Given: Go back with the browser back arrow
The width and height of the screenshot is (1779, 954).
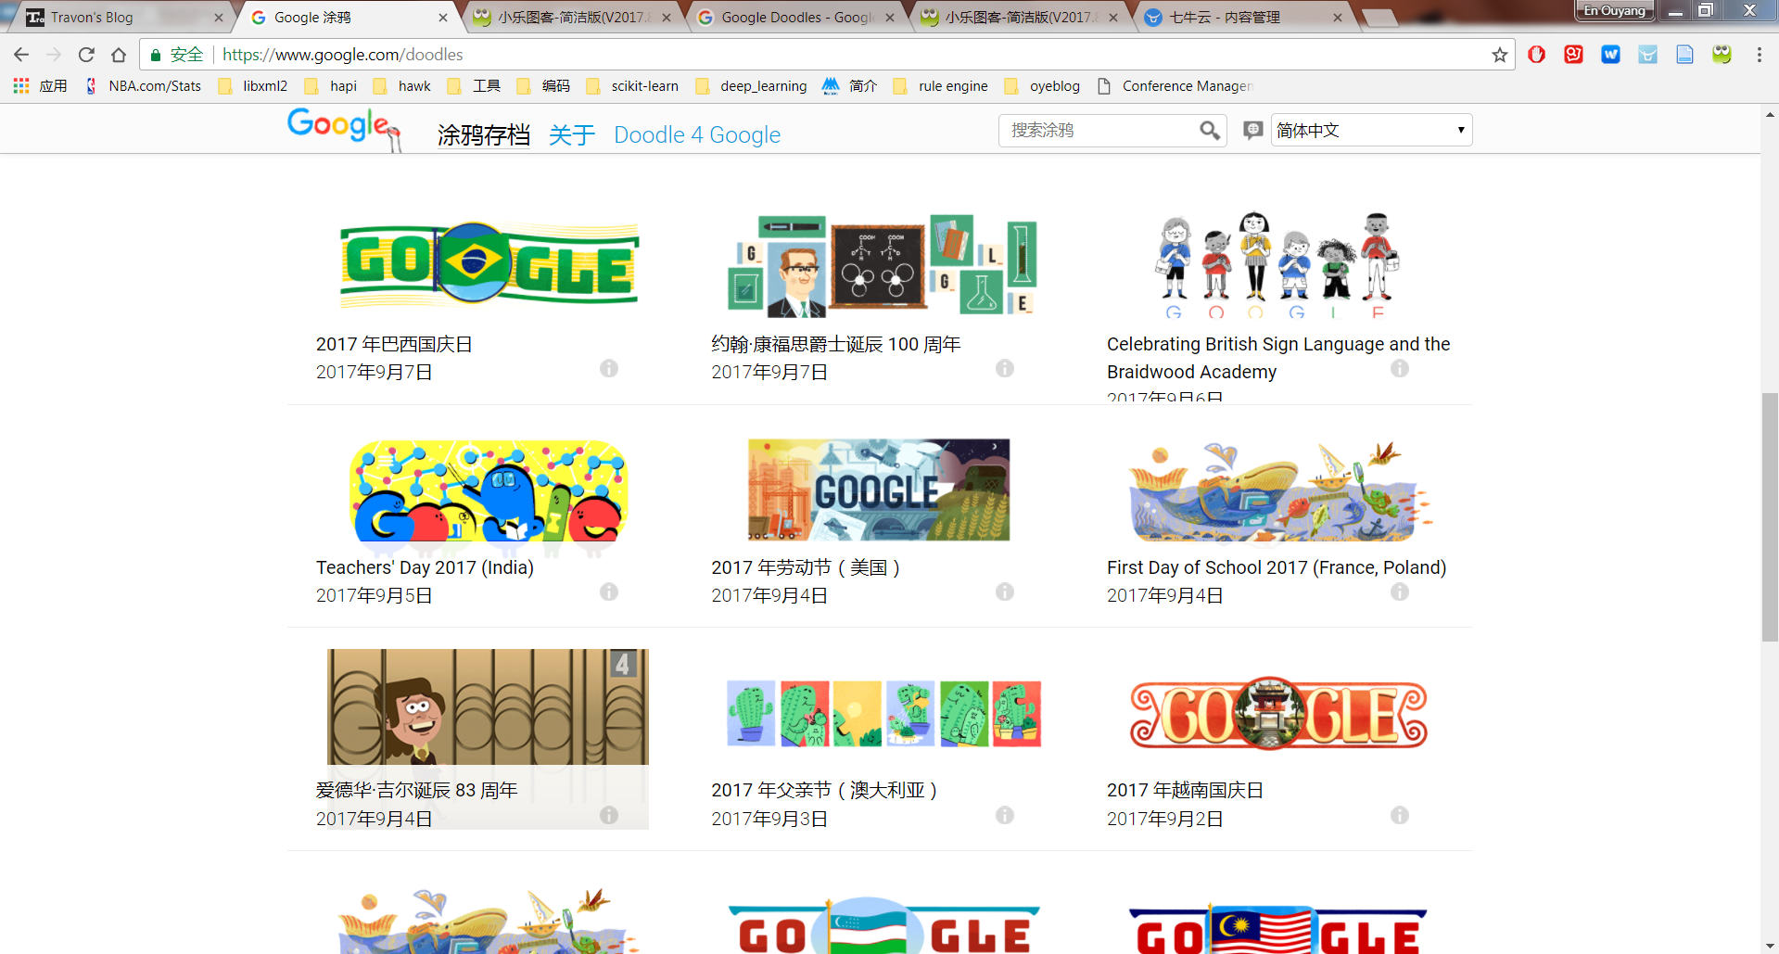Looking at the screenshot, I should click(21, 55).
